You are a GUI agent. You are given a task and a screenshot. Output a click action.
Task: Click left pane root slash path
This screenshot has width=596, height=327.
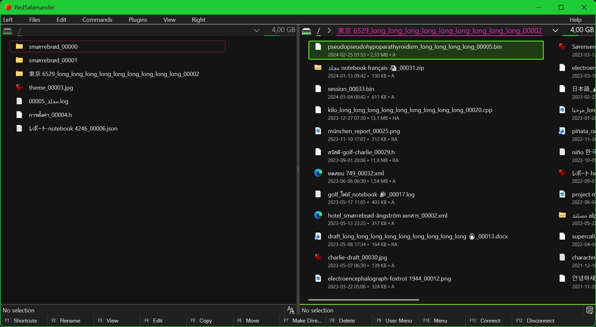pyautogui.click(x=20, y=31)
